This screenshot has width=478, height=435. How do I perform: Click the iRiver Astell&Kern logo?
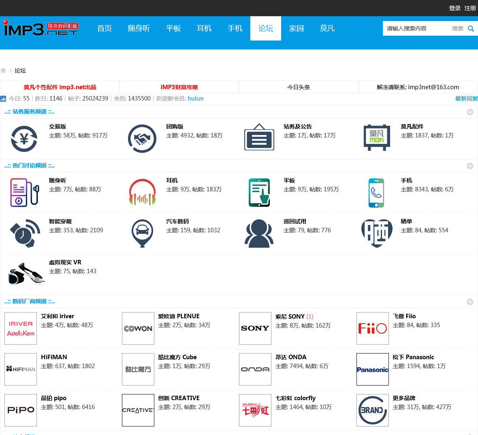21,328
